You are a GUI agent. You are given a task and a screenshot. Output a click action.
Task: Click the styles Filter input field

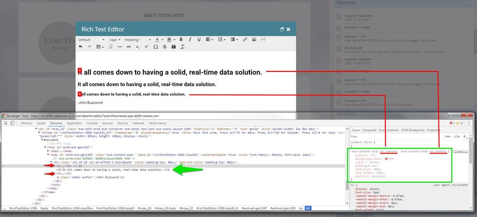(395, 136)
